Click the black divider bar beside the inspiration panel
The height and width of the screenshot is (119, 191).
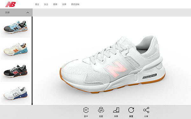(32, 61)
